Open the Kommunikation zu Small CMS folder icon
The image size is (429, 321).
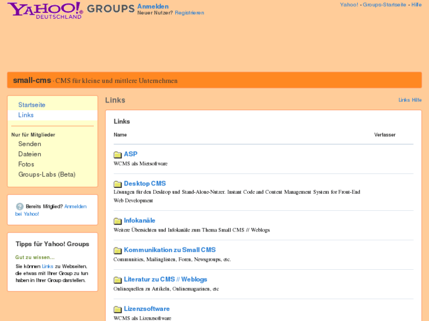click(117, 250)
